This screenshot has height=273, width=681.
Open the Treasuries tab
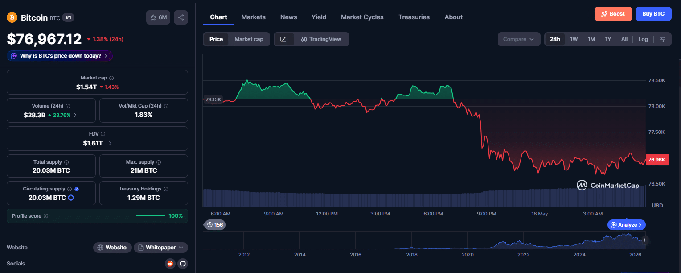tap(414, 17)
